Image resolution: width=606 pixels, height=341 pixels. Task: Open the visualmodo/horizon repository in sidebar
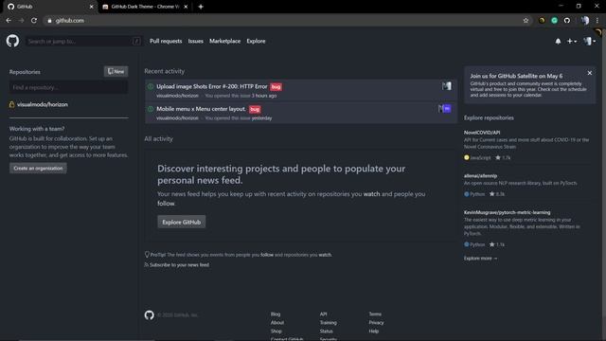[x=43, y=104]
